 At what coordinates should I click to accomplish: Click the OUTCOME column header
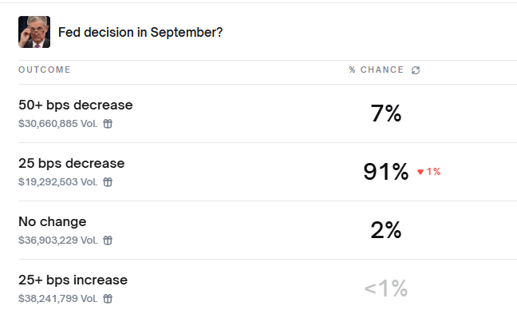click(45, 70)
